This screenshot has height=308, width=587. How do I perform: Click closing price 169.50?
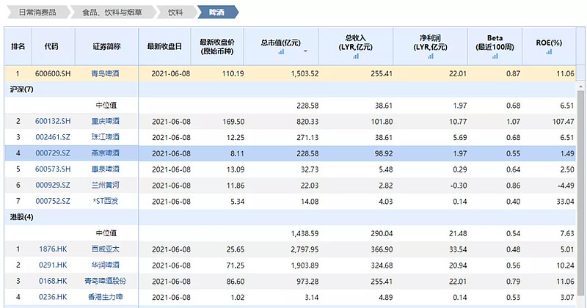pyautogui.click(x=233, y=122)
